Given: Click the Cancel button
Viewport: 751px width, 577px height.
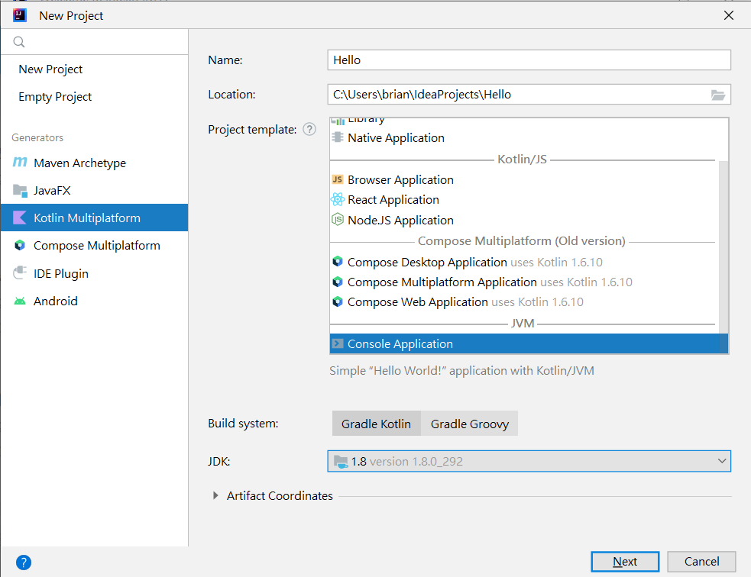Looking at the screenshot, I should pos(701,562).
